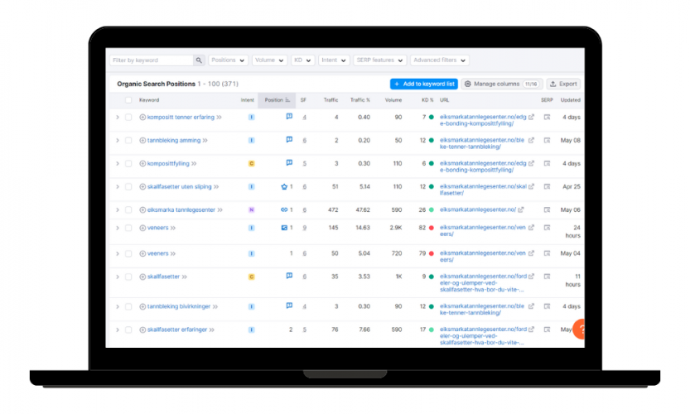690x414 pixels.
Task: Check the veeners row checkbox
Action: (x=128, y=253)
